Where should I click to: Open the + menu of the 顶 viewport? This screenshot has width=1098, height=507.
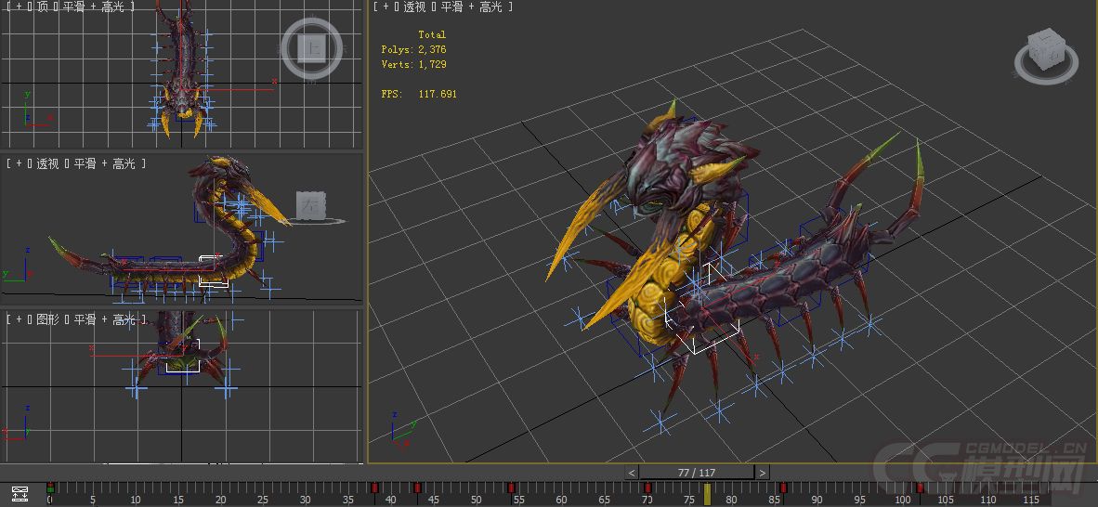pos(19,6)
